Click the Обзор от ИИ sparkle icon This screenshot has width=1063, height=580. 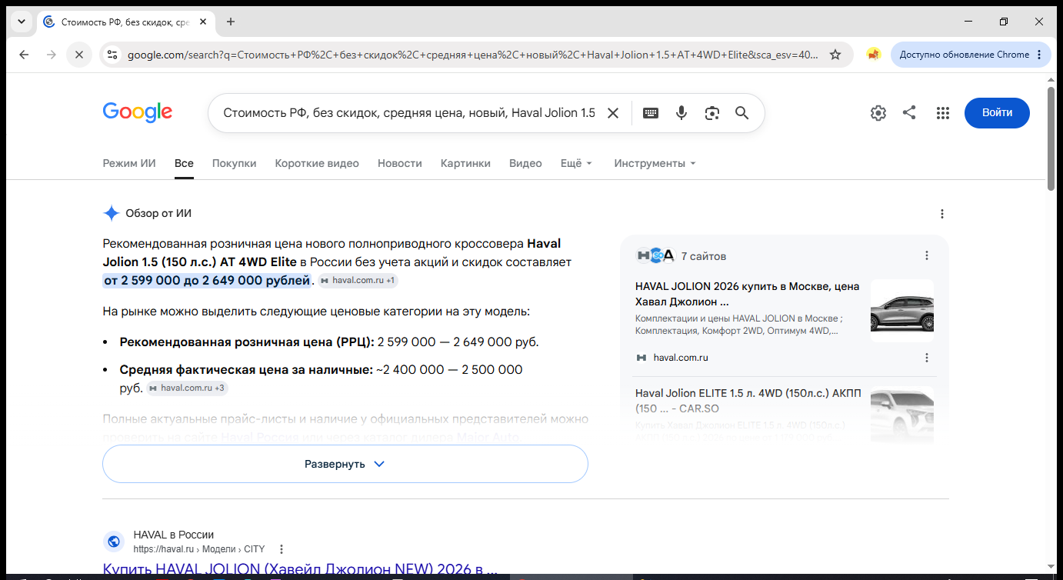tap(112, 214)
